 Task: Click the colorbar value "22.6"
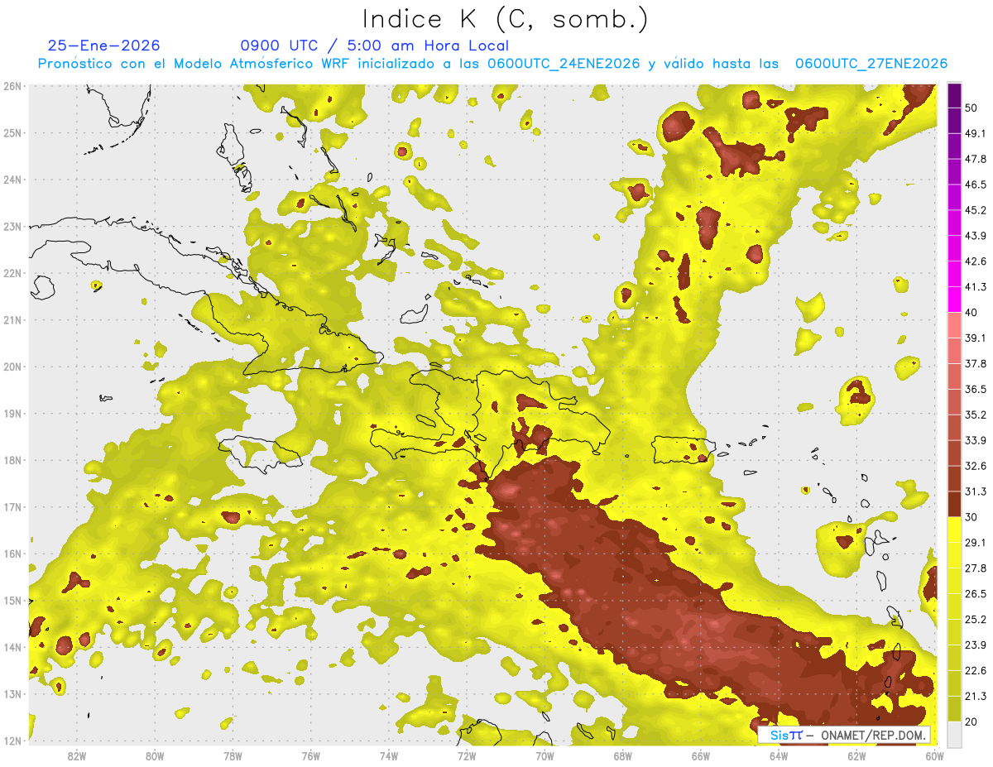[975, 670]
